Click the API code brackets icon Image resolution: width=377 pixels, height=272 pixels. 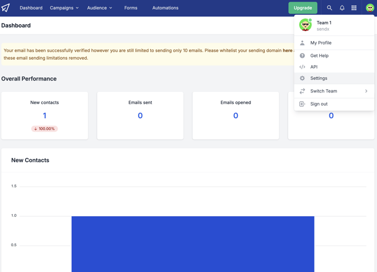click(302, 67)
